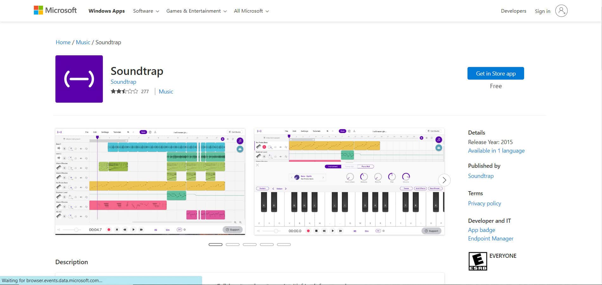Select the second carousel indicator dot

[x=233, y=244]
